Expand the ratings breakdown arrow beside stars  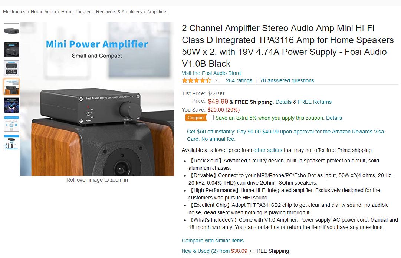click(x=216, y=81)
